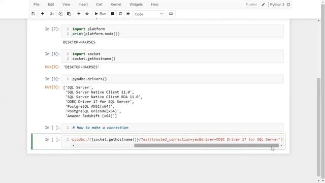This screenshot has height=183, width=325.
Task: Click into the socket.gethostname() code cell
Action: (173, 56)
